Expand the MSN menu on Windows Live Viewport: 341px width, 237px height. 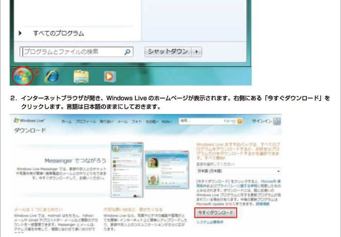167,122
